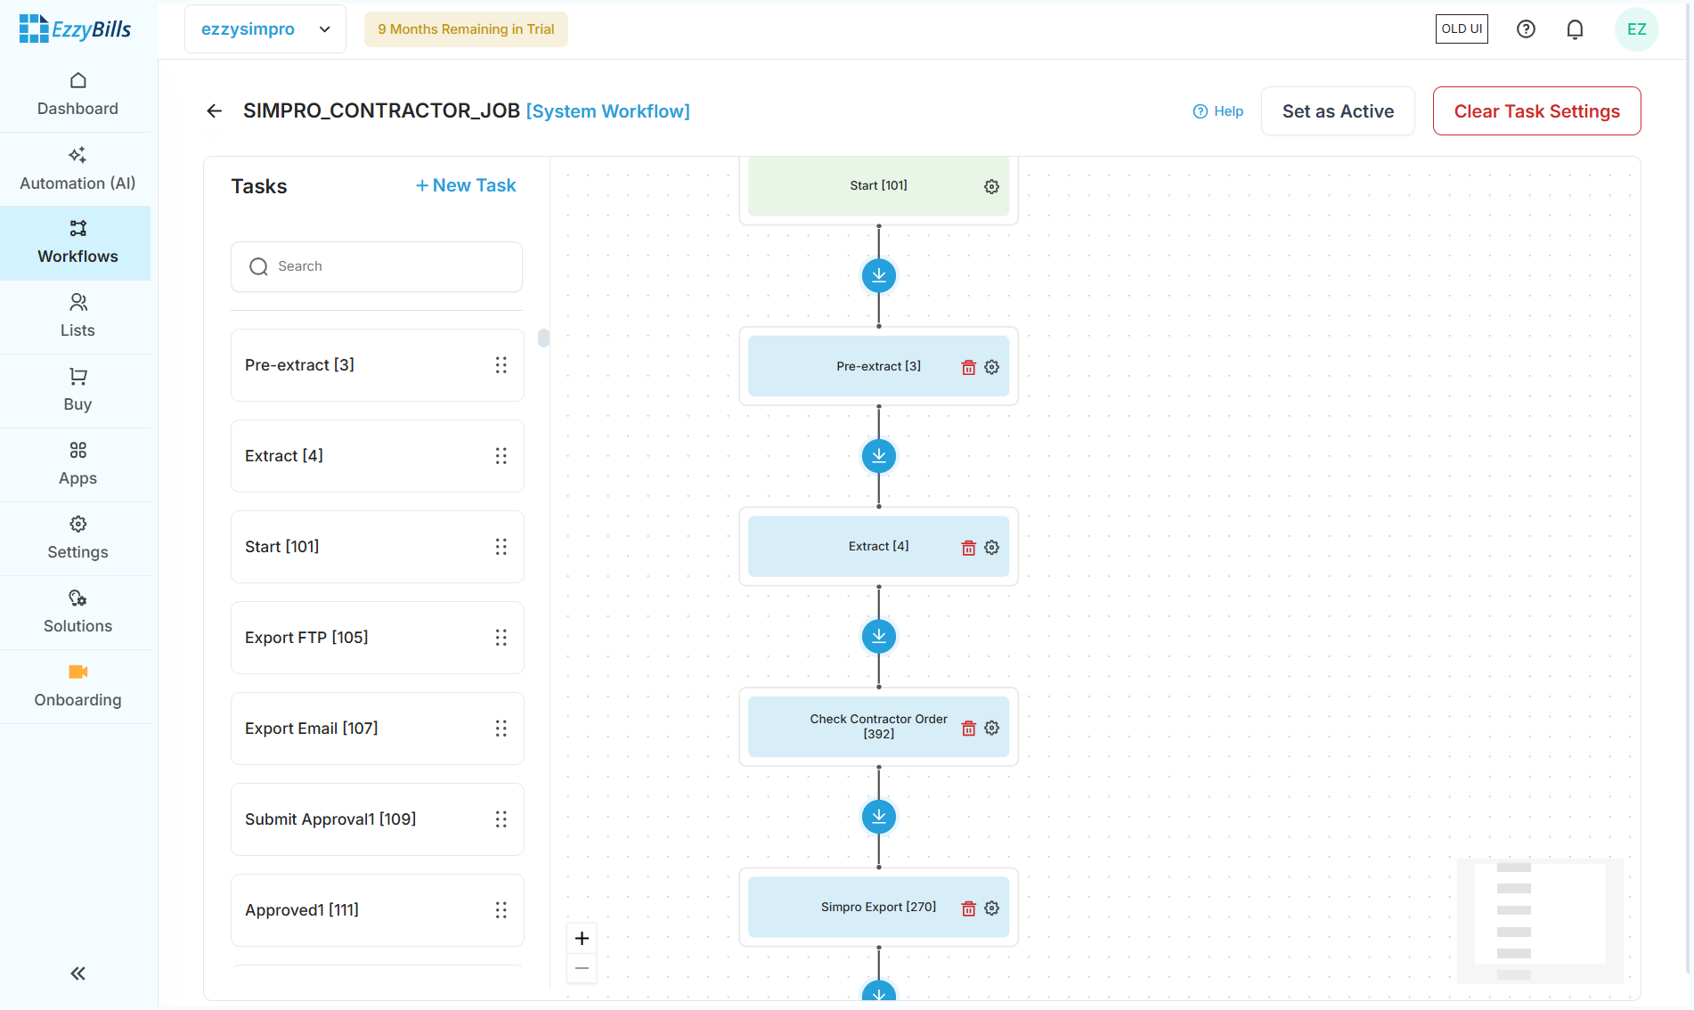Screen dimensions: 1694x1010
Task: Open the Automation (AI) sidebar item
Action: click(x=77, y=168)
